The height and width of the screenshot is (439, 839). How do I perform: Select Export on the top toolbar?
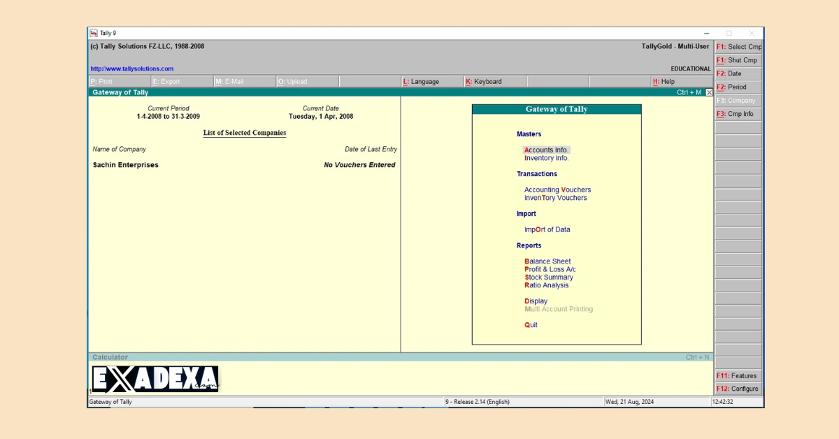pyautogui.click(x=168, y=81)
